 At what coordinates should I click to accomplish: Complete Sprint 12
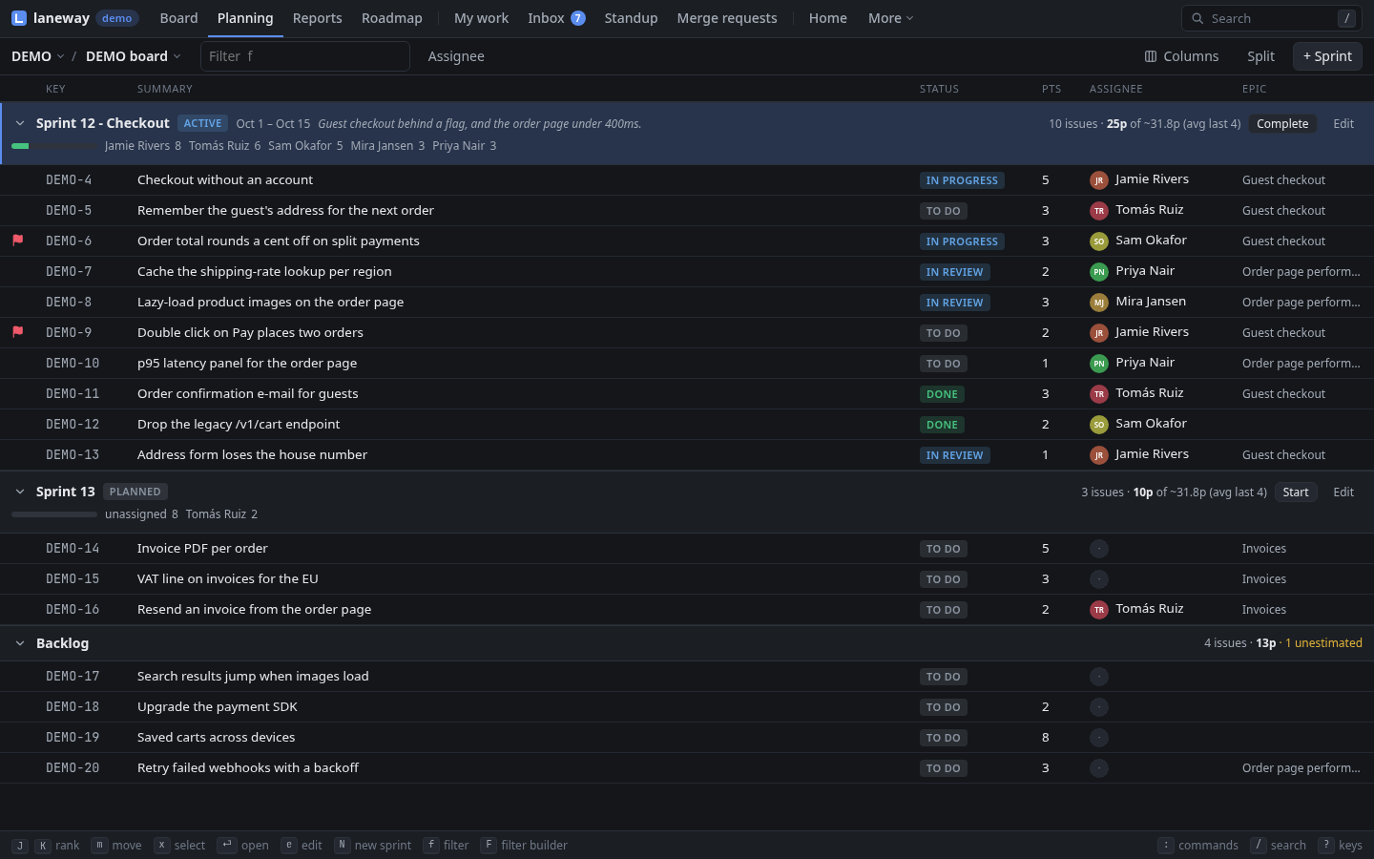pyautogui.click(x=1282, y=123)
